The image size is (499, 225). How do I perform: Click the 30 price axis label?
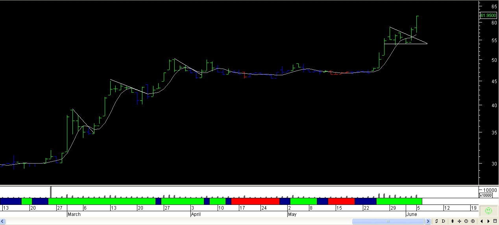click(493, 164)
